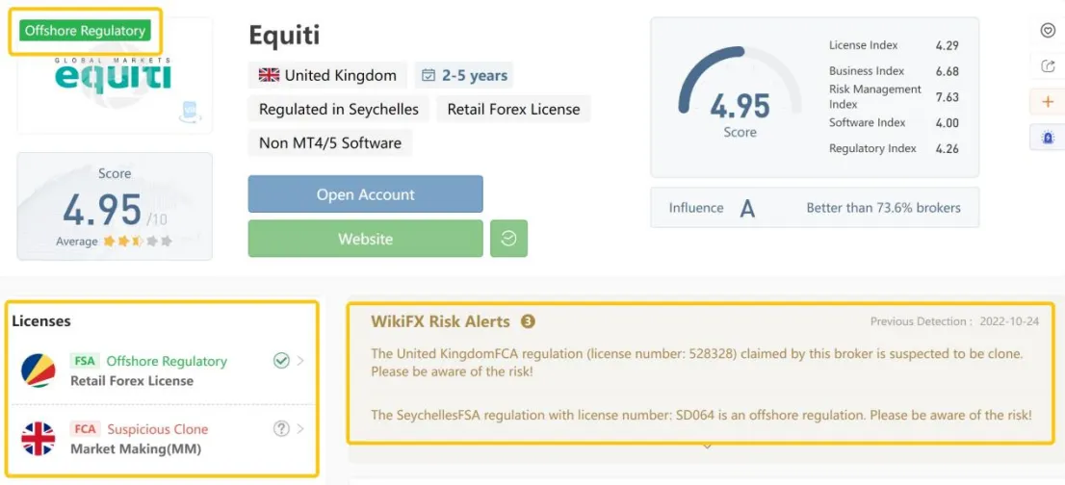Click the blue report alert icon
1065x485 pixels.
(1048, 137)
